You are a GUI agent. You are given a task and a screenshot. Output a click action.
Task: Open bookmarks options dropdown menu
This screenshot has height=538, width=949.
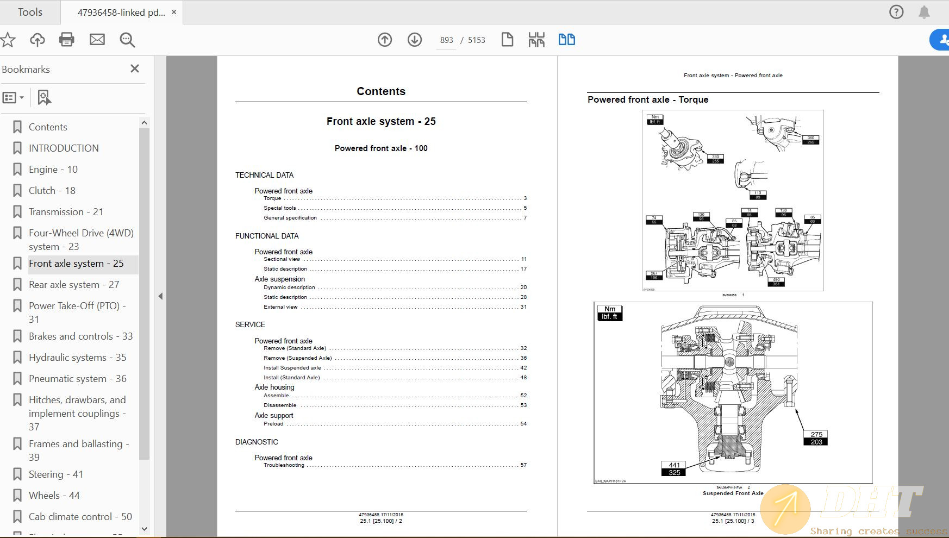point(14,98)
